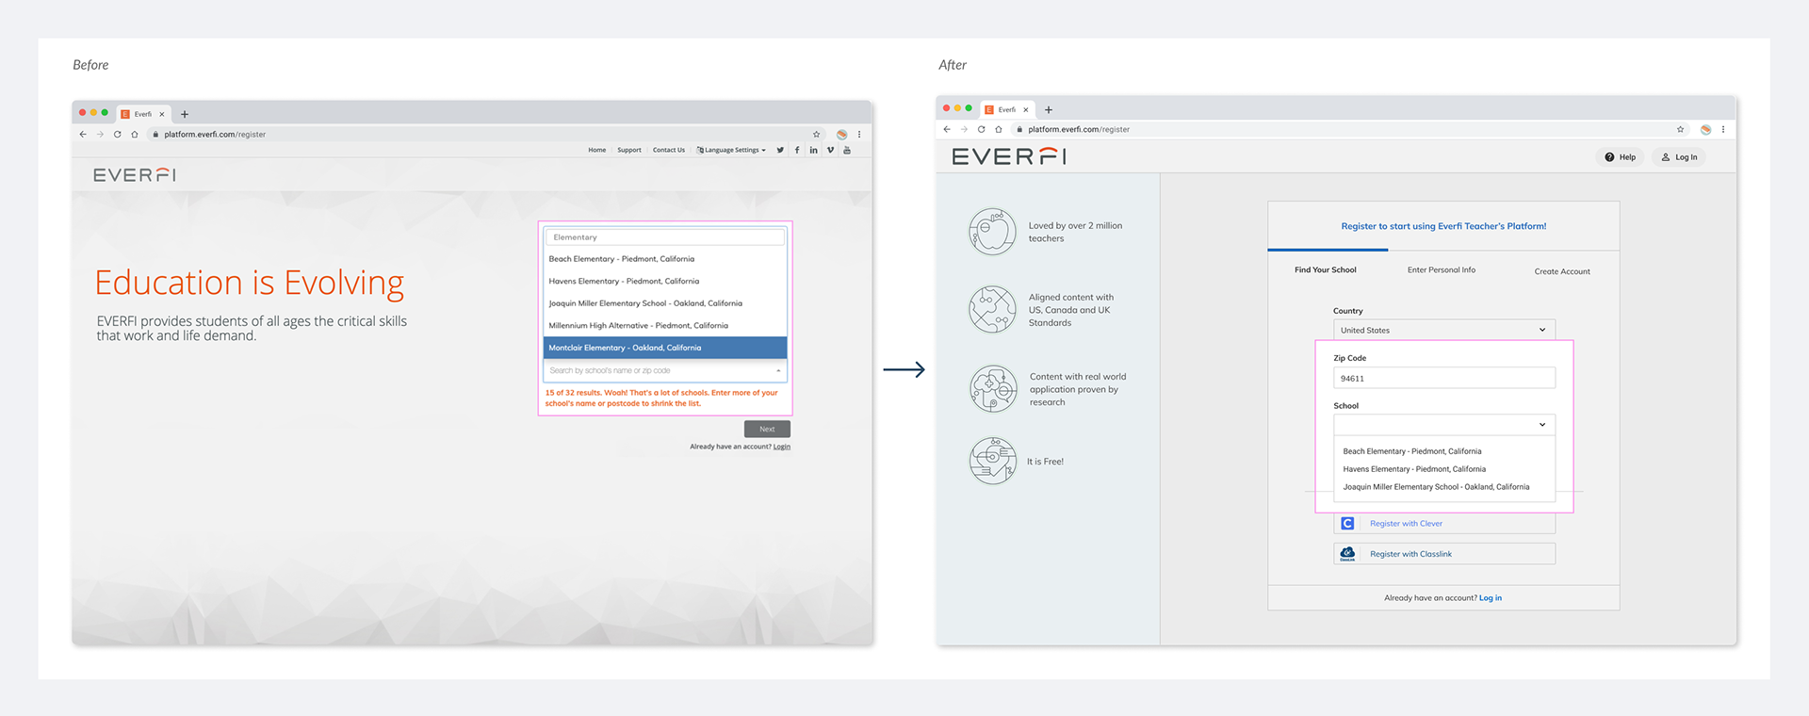Viewport: 1809px width, 716px height.
Task: Click EVERFI logo in After window
Action: (1009, 156)
